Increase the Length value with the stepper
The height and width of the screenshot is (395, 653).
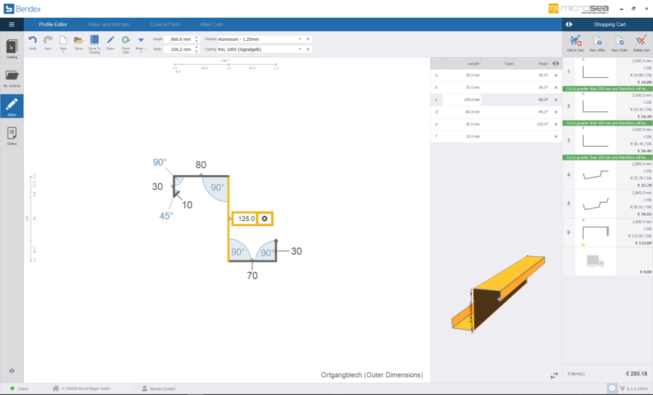[196, 37]
